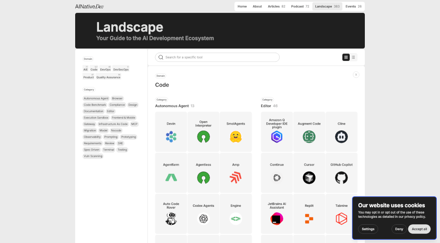The width and height of the screenshot is (440, 243).
Task: Accept all cookies
Action: click(x=419, y=229)
